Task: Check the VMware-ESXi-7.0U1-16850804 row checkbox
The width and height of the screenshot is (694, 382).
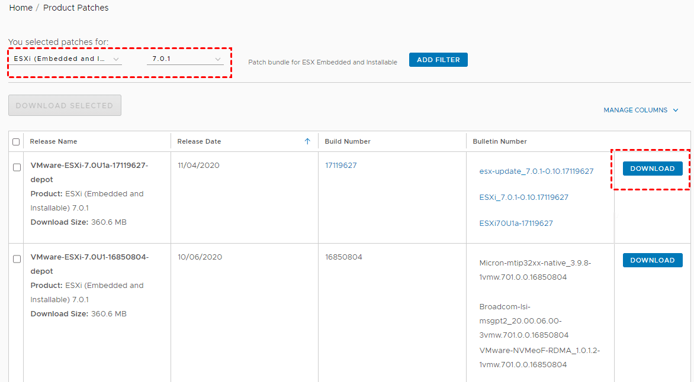Action: (17, 258)
